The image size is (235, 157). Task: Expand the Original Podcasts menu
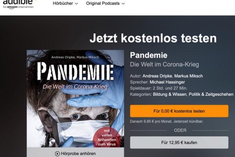pyautogui.click(x=105, y=3)
